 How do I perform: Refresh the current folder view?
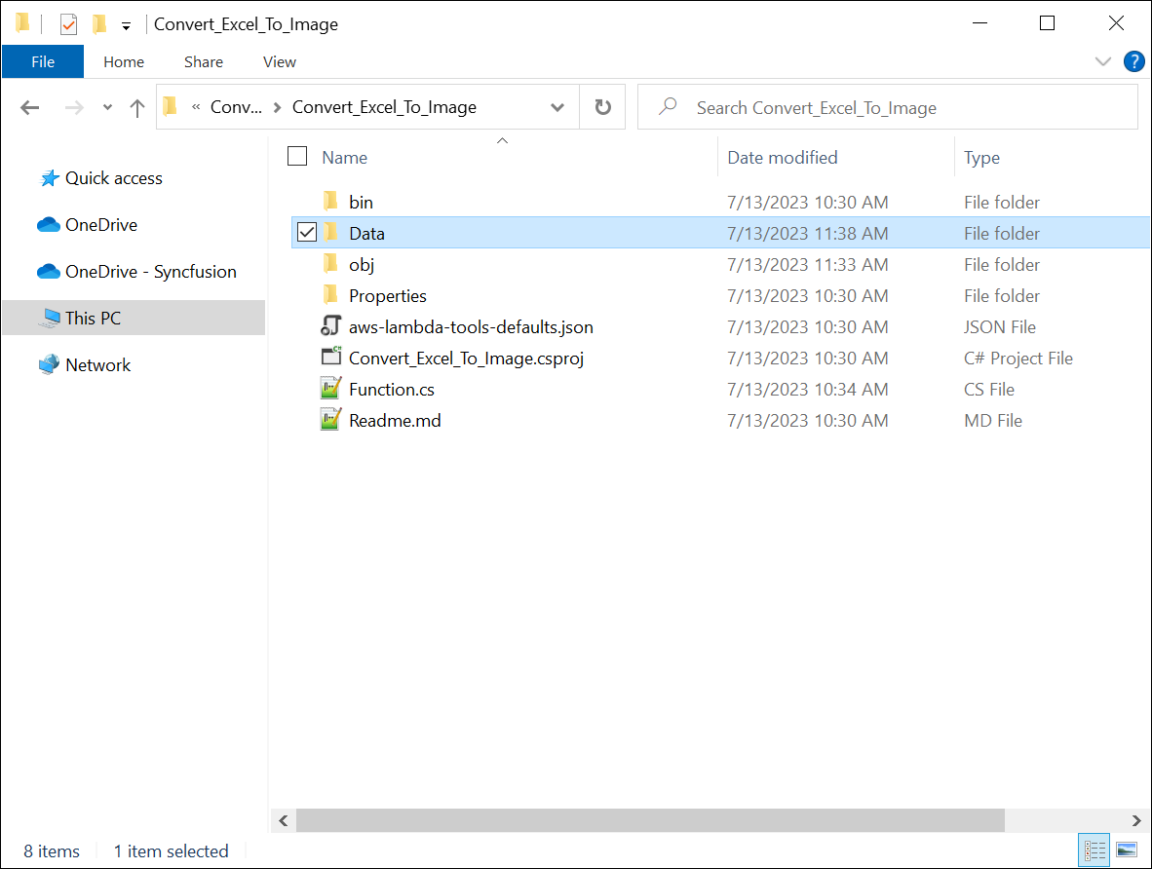tap(603, 107)
